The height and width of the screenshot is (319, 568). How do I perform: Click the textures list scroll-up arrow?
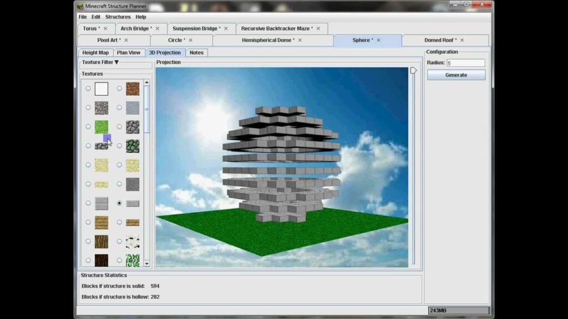146,83
